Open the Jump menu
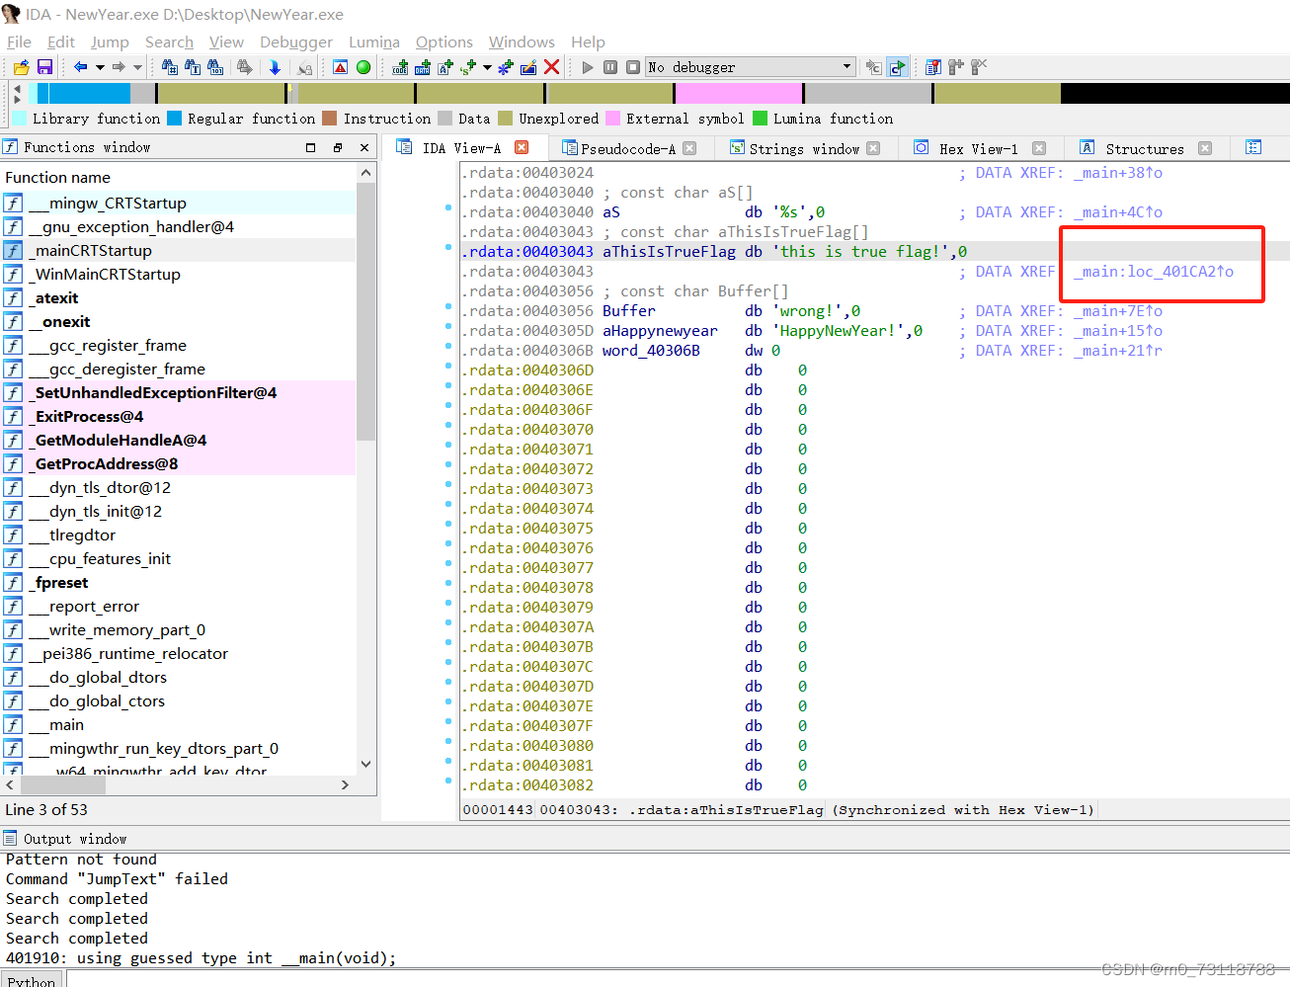This screenshot has height=987, width=1290. coord(110,41)
